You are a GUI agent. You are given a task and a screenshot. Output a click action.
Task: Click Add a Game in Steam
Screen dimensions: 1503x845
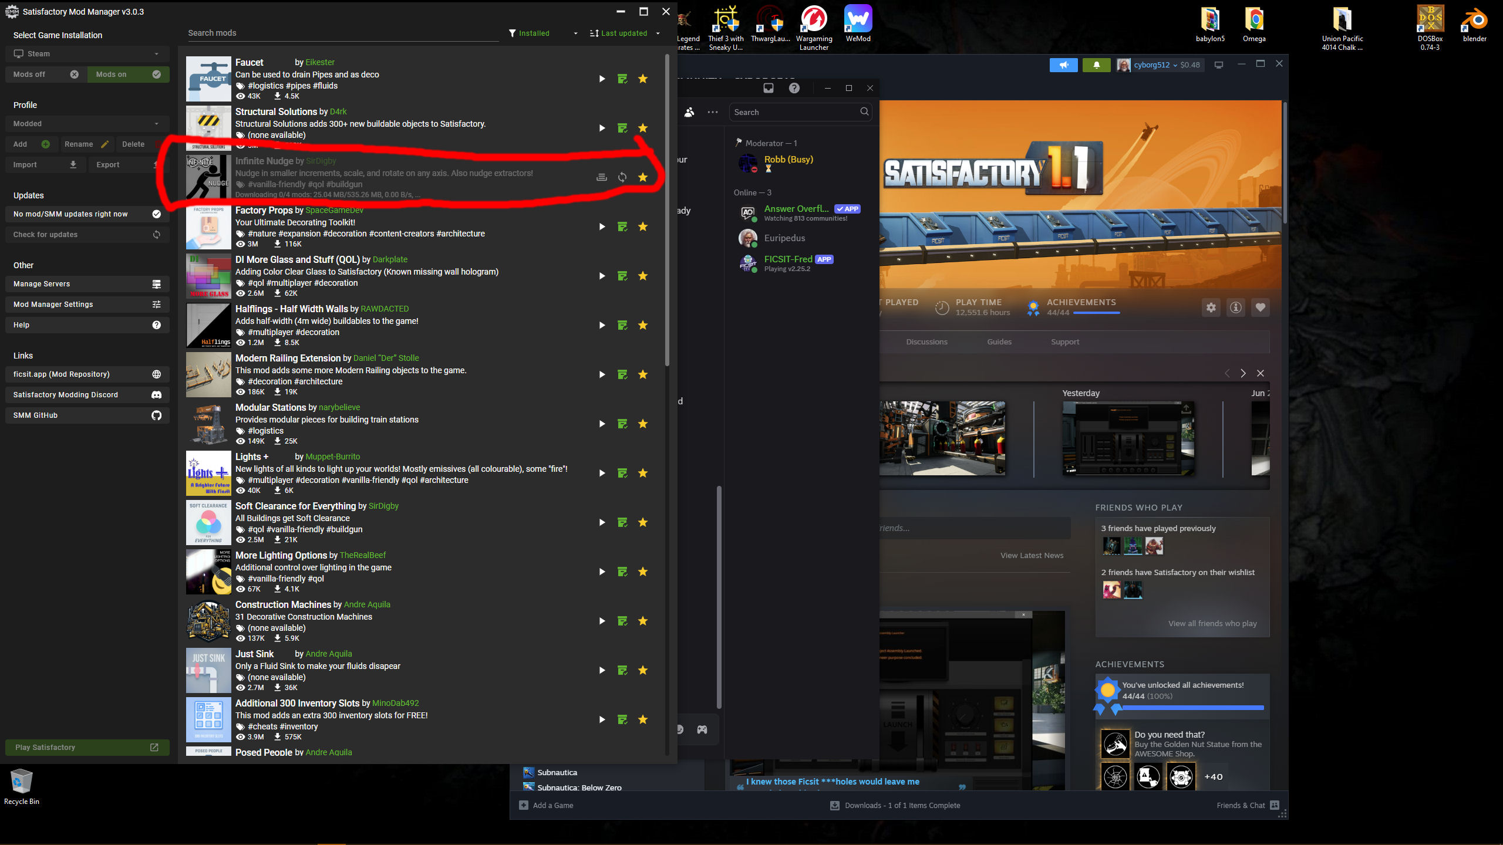547,805
